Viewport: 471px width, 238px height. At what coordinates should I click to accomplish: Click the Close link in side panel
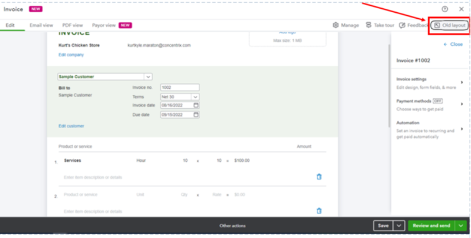456,44
